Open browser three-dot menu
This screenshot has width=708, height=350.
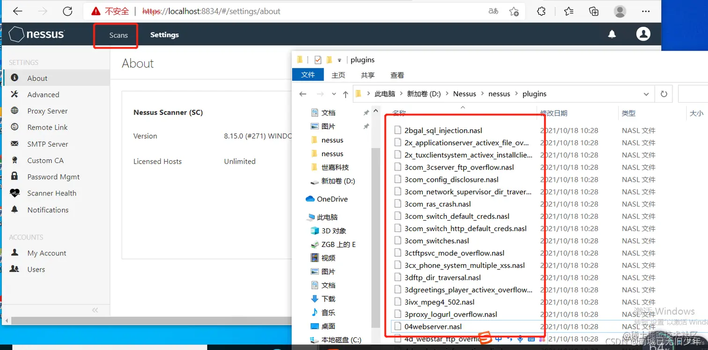click(x=646, y=11)
